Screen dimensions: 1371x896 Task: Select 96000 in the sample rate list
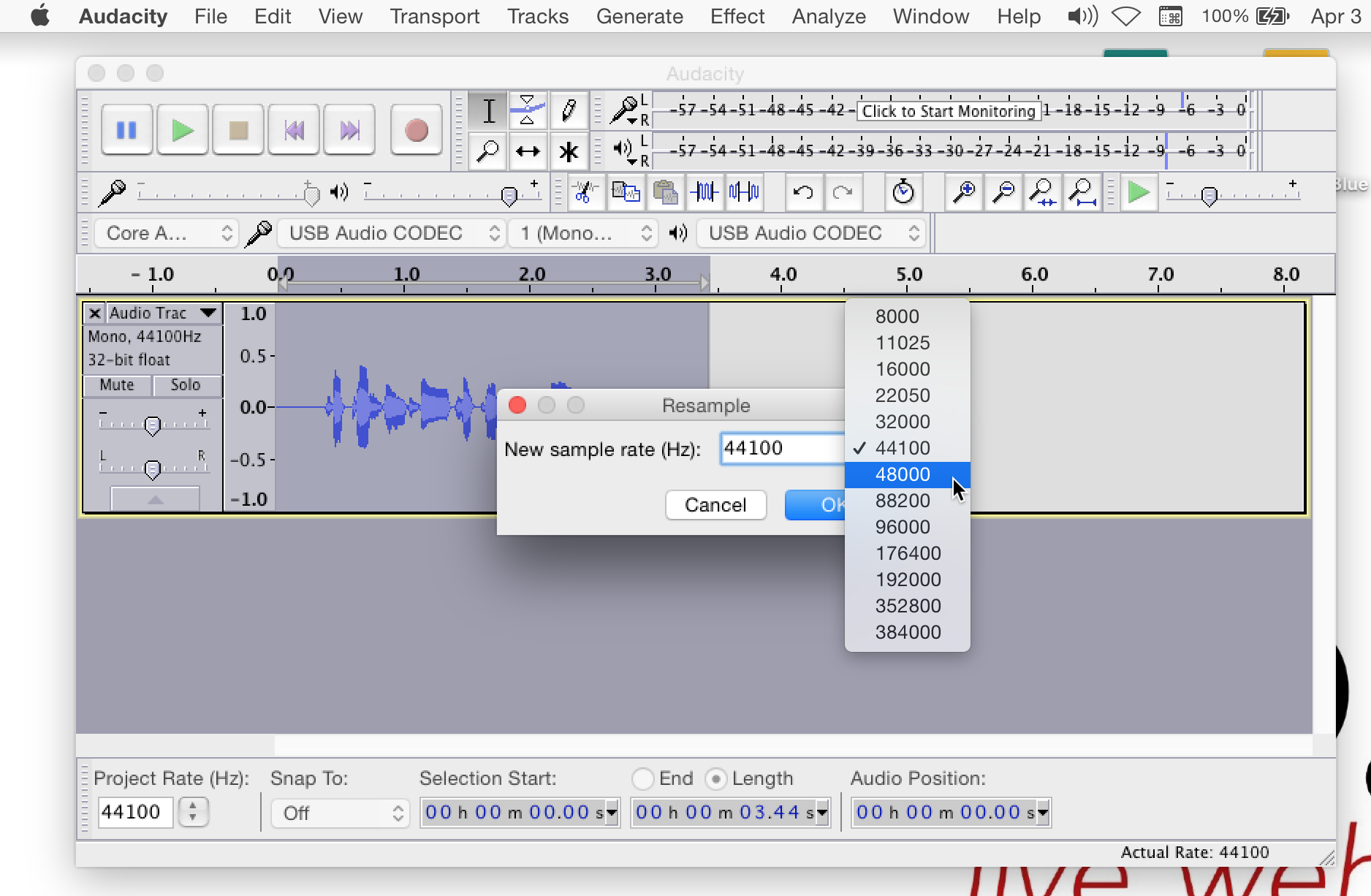click(x=902, y=526)
